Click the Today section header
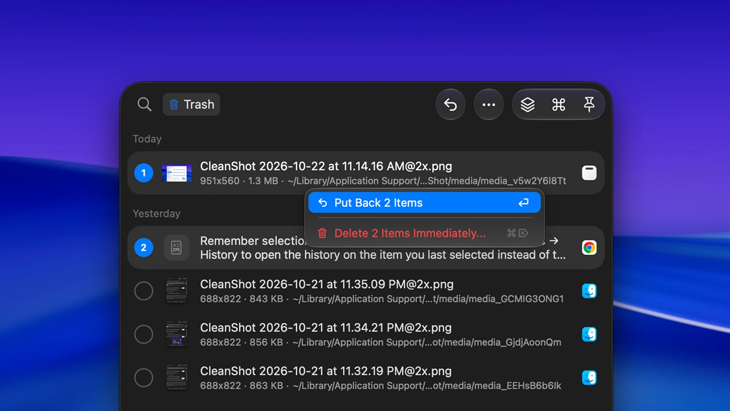The height and width of the screenshot is (411, 730). pyautogui.click(x=147, y=139)
